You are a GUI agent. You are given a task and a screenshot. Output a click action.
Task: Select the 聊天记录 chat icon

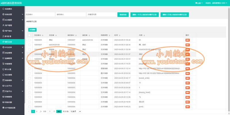point(3,42)
